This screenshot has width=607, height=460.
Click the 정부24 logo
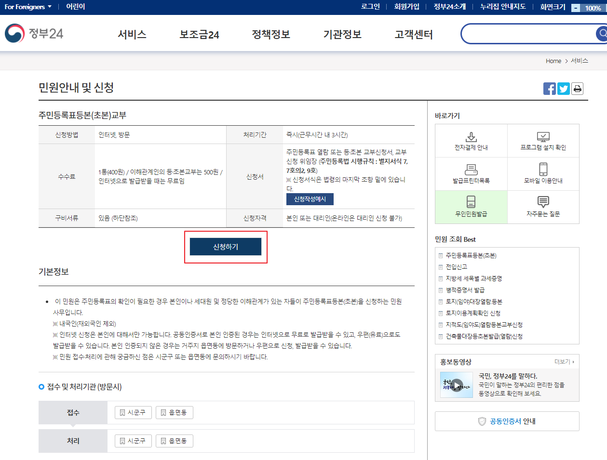point(34,34)
